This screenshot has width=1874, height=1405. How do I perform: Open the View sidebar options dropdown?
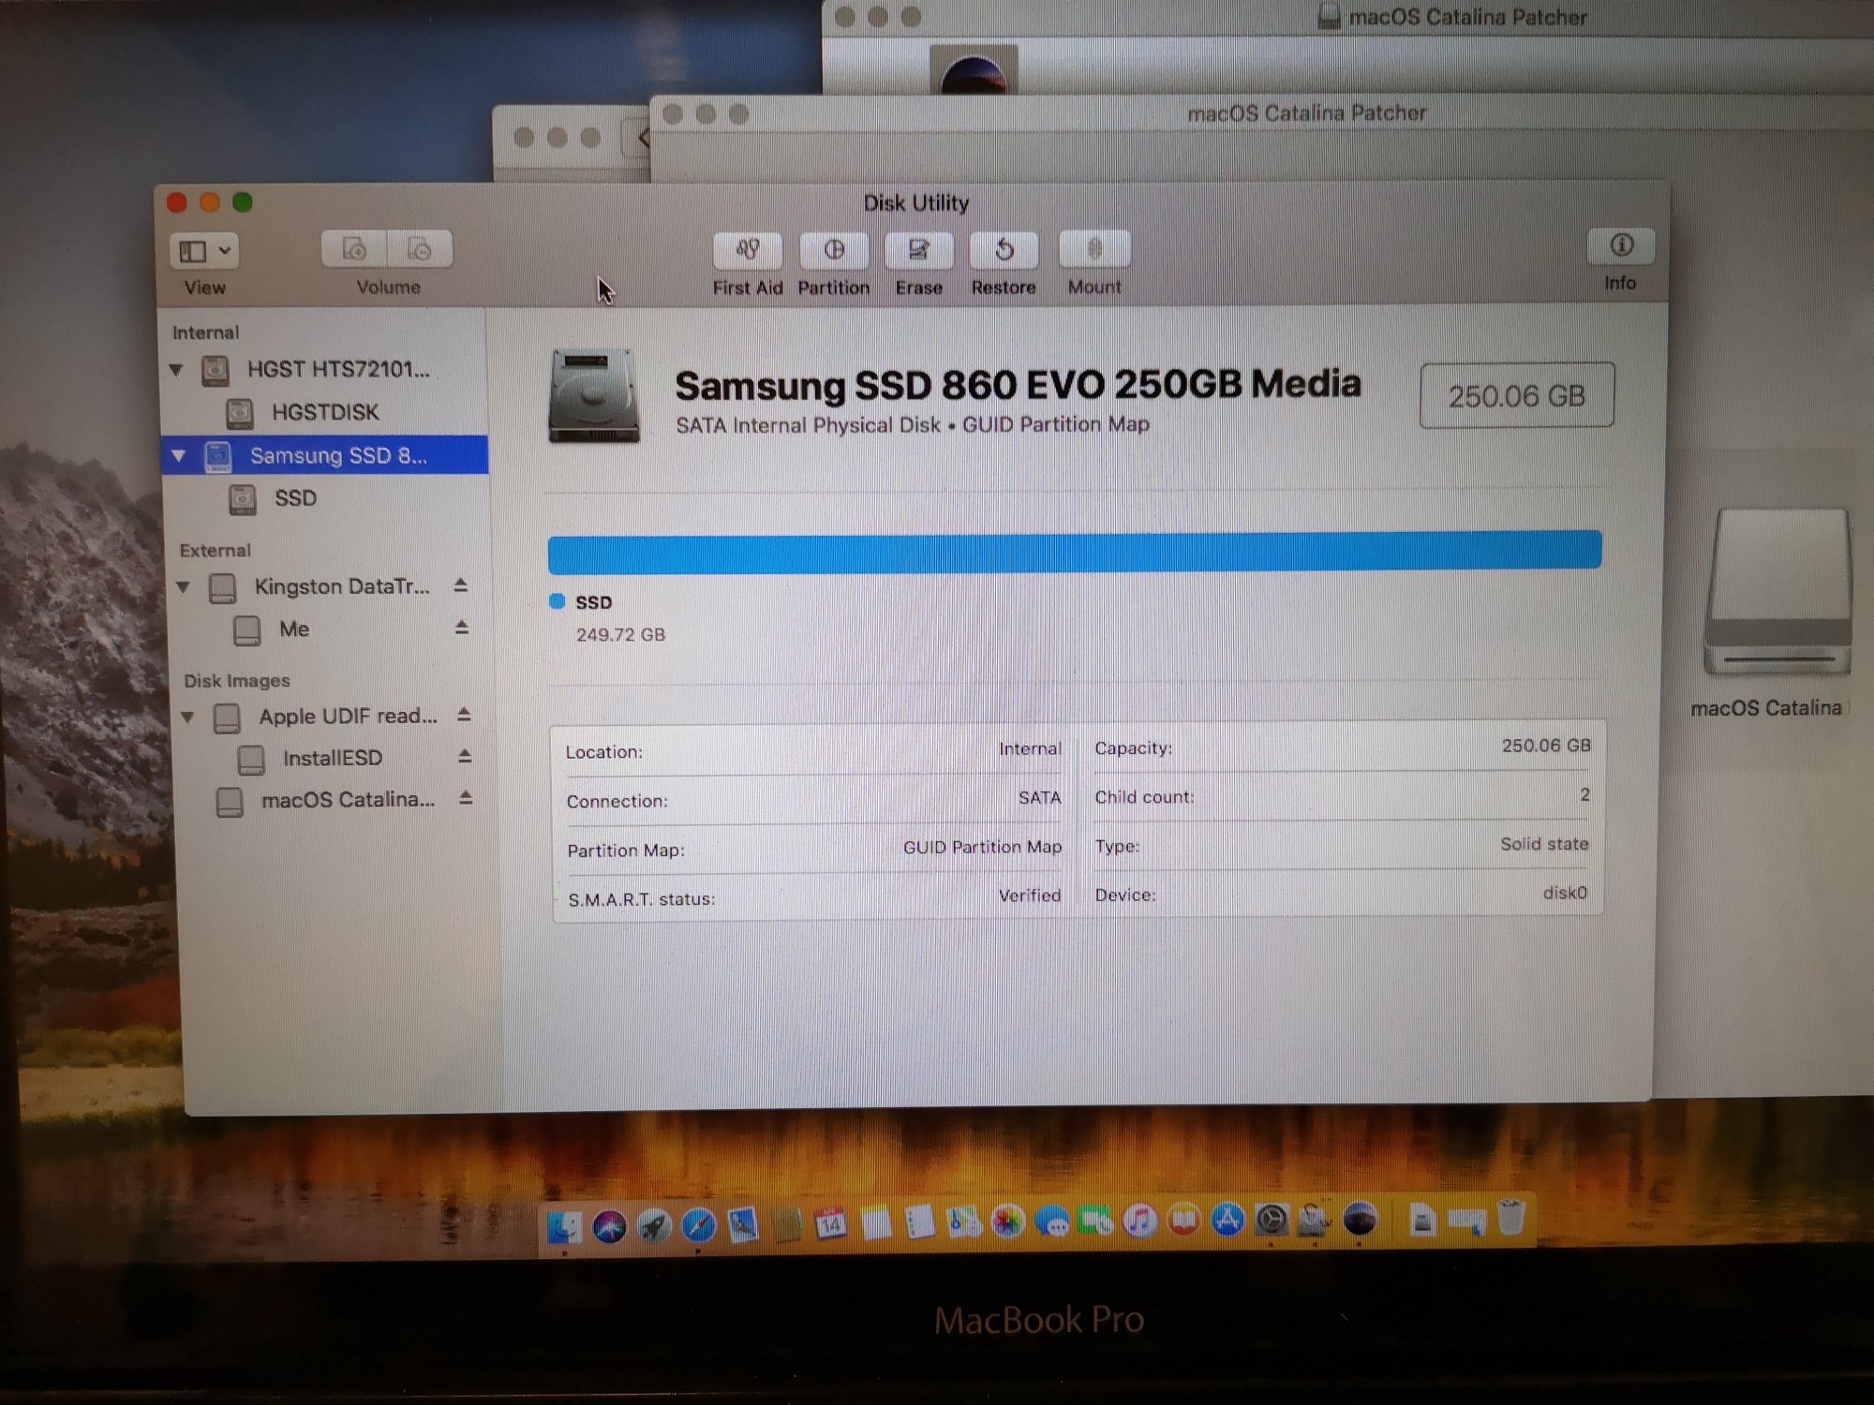204,251
